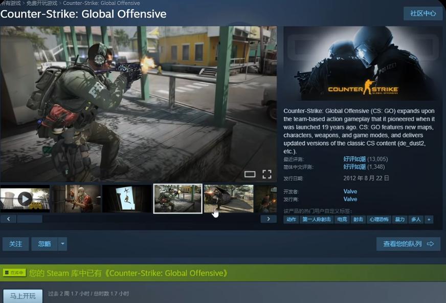The height and width of the screenshot is (303, 446).
Task: Open developer Valve link
Action: [x=350, y=191]
